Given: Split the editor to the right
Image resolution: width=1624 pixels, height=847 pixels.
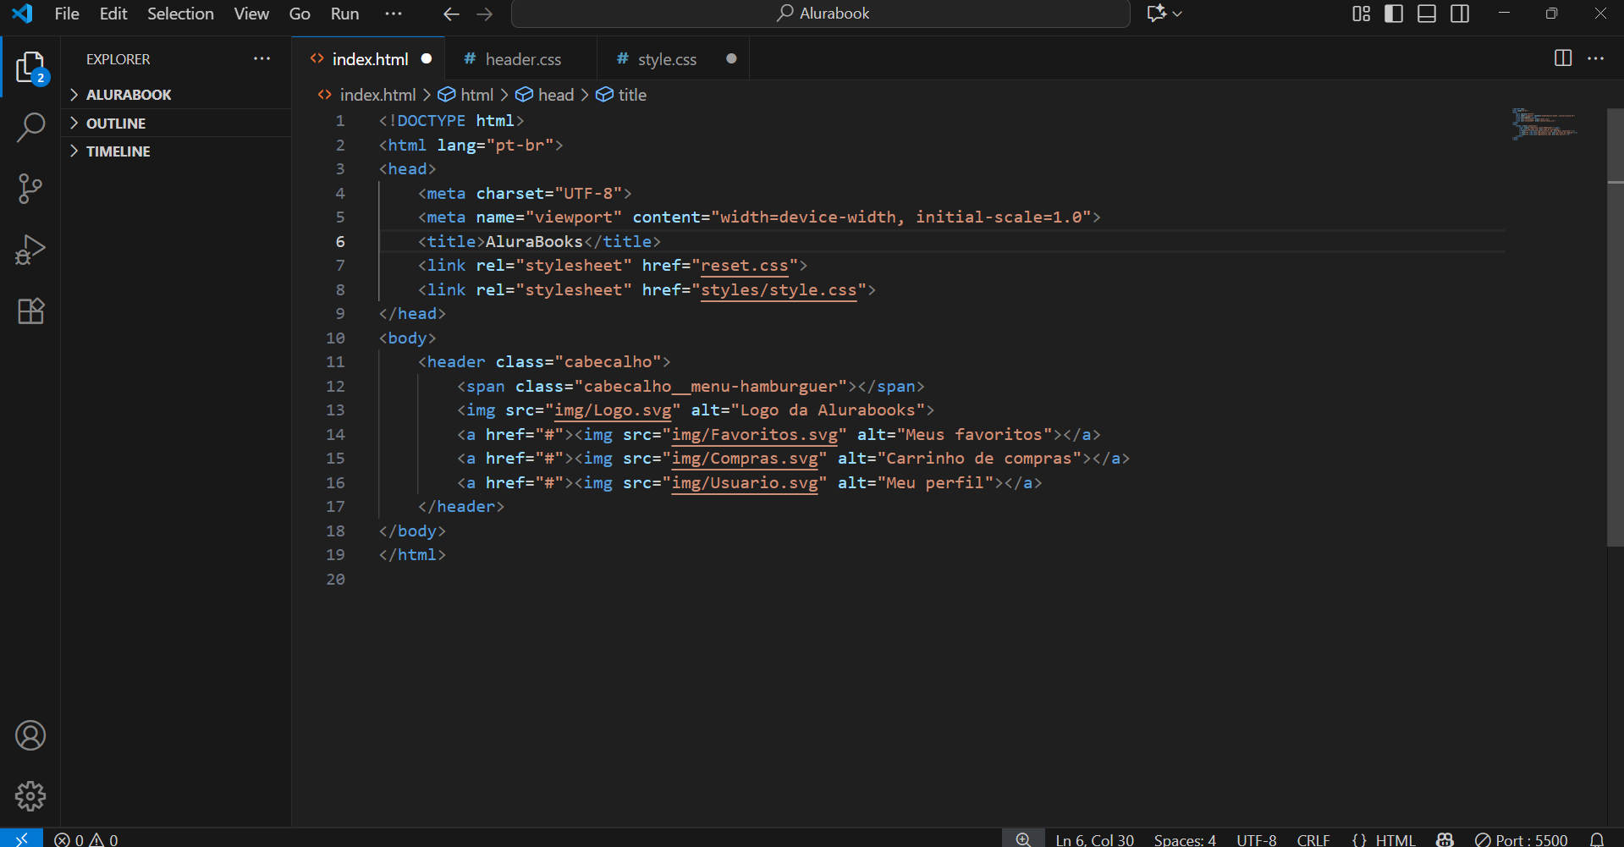Looking at the screenshot, I should [1562, 58].
